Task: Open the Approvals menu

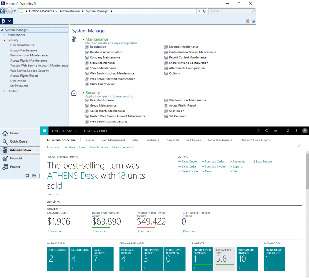Action: pos(174,140)
